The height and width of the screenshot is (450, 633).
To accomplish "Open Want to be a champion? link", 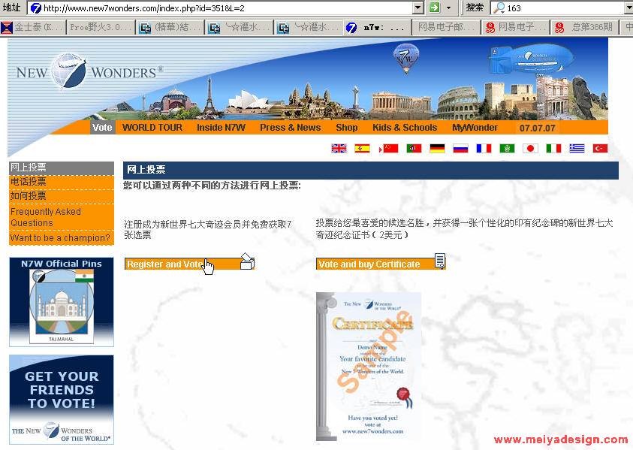I will (62, 238).
